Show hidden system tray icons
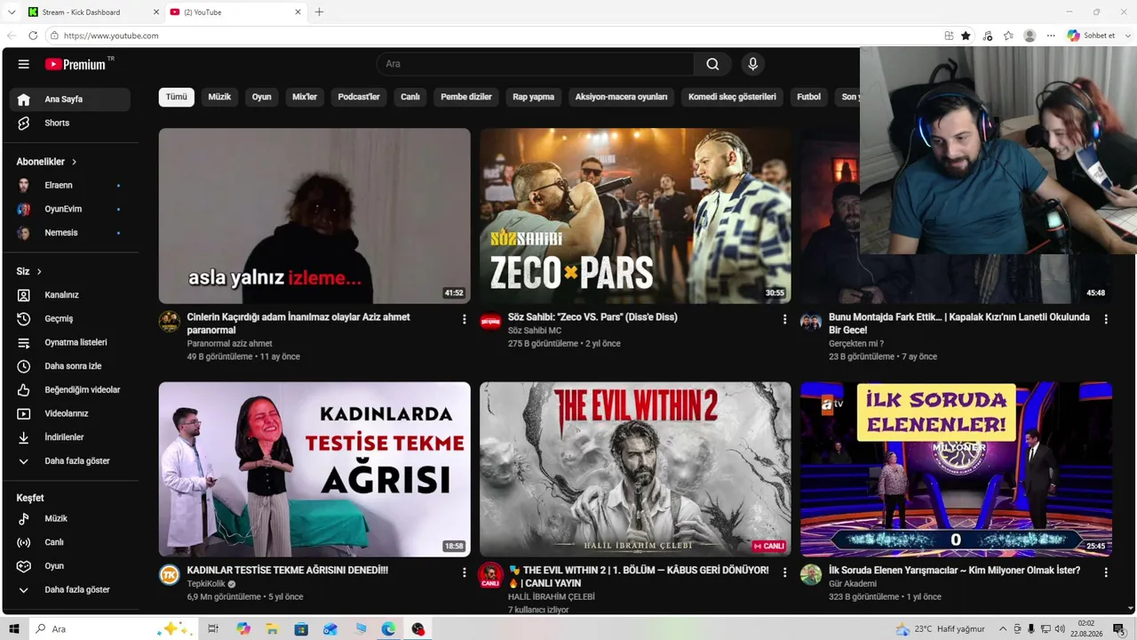 pos(1003,628)
